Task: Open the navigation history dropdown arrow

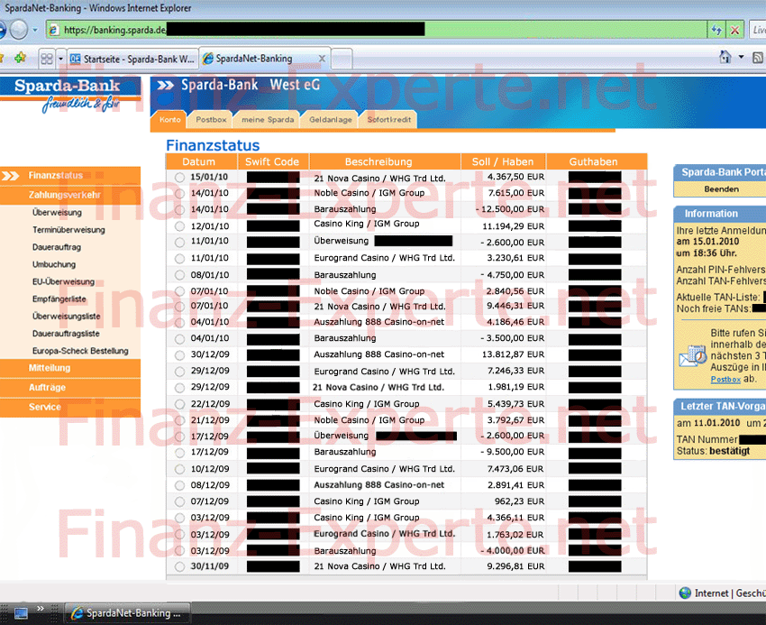Action: 35,30
